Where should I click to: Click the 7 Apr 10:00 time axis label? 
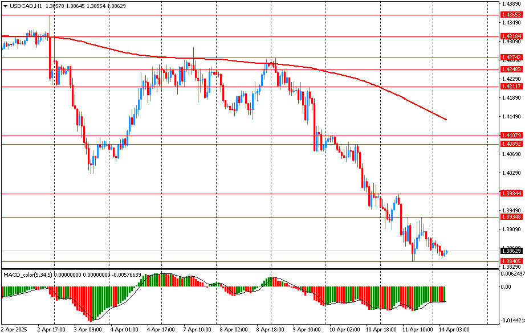(x=197, y=330)
